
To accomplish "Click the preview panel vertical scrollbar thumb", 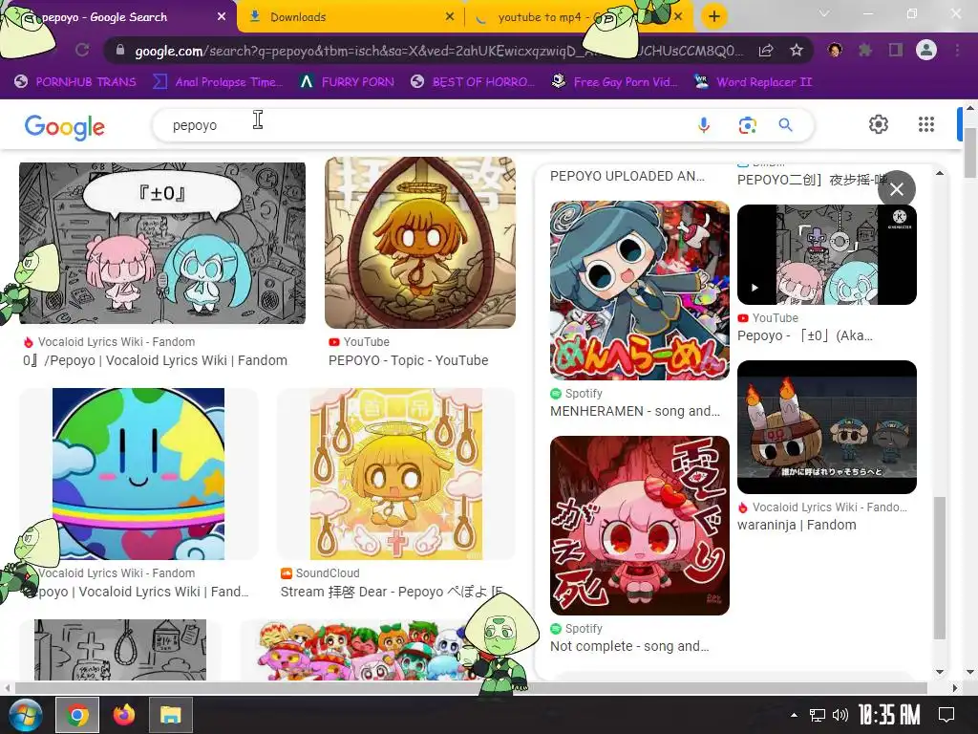I will (940, 568).
